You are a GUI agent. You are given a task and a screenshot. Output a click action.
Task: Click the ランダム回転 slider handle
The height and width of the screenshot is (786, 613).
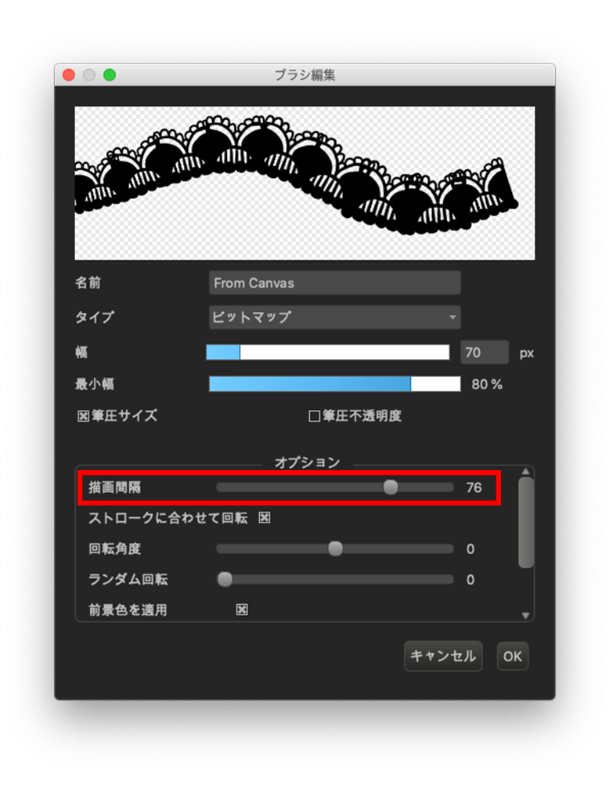click(225, 579)
